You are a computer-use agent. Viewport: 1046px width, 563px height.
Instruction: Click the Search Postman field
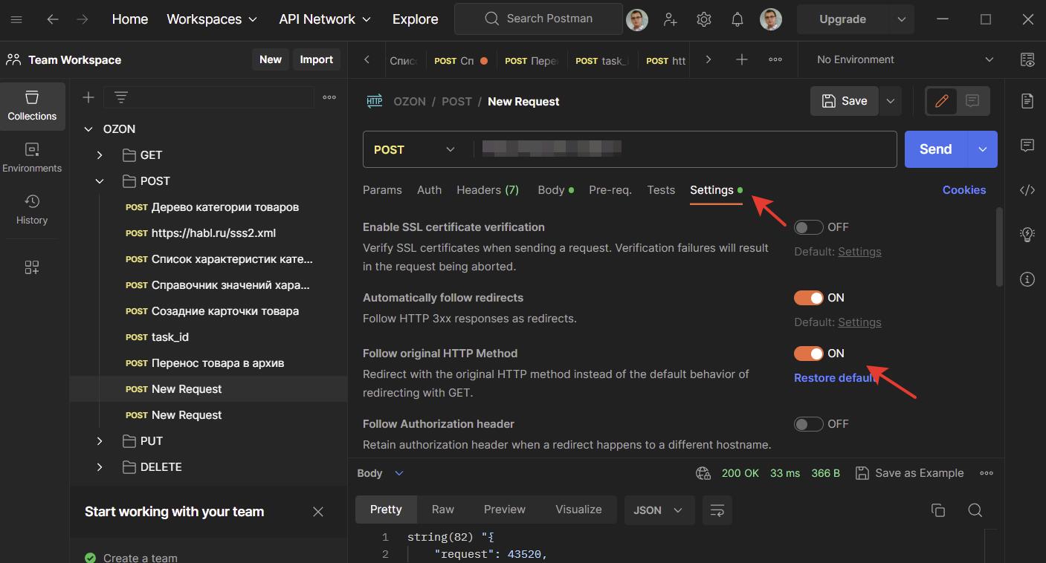(538, 19)
